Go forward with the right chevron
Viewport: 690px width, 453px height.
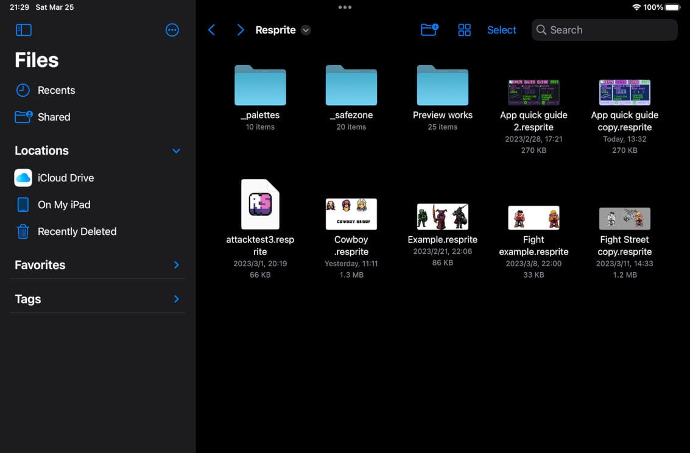pos(241,30)
